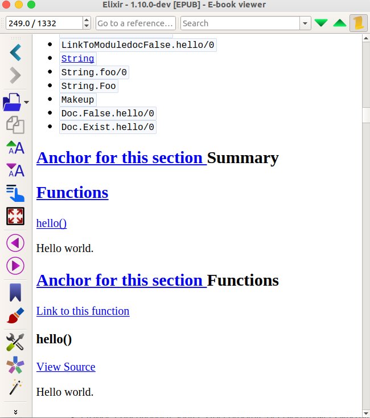The height and width of the screenshot is (418, 370).
Task: Open the Search history dropdown arrow
Action: point(305,23)
